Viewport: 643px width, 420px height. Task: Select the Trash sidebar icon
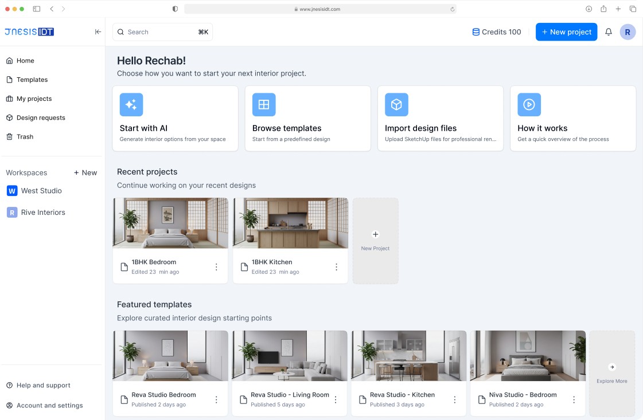click(x=10, y=136)
